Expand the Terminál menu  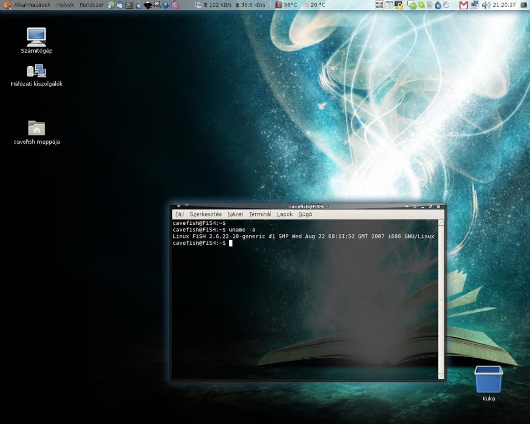[260, 214]
